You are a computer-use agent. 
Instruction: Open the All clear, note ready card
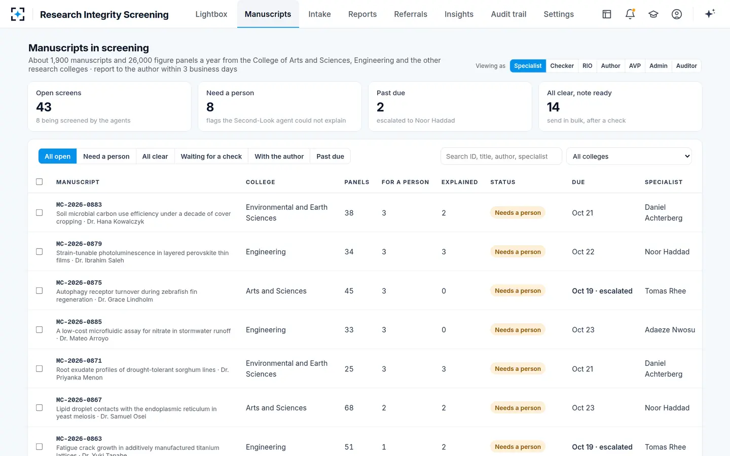click(620, 106)
